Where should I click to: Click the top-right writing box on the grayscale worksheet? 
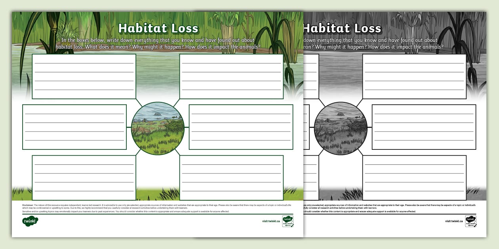pos(414,76)
